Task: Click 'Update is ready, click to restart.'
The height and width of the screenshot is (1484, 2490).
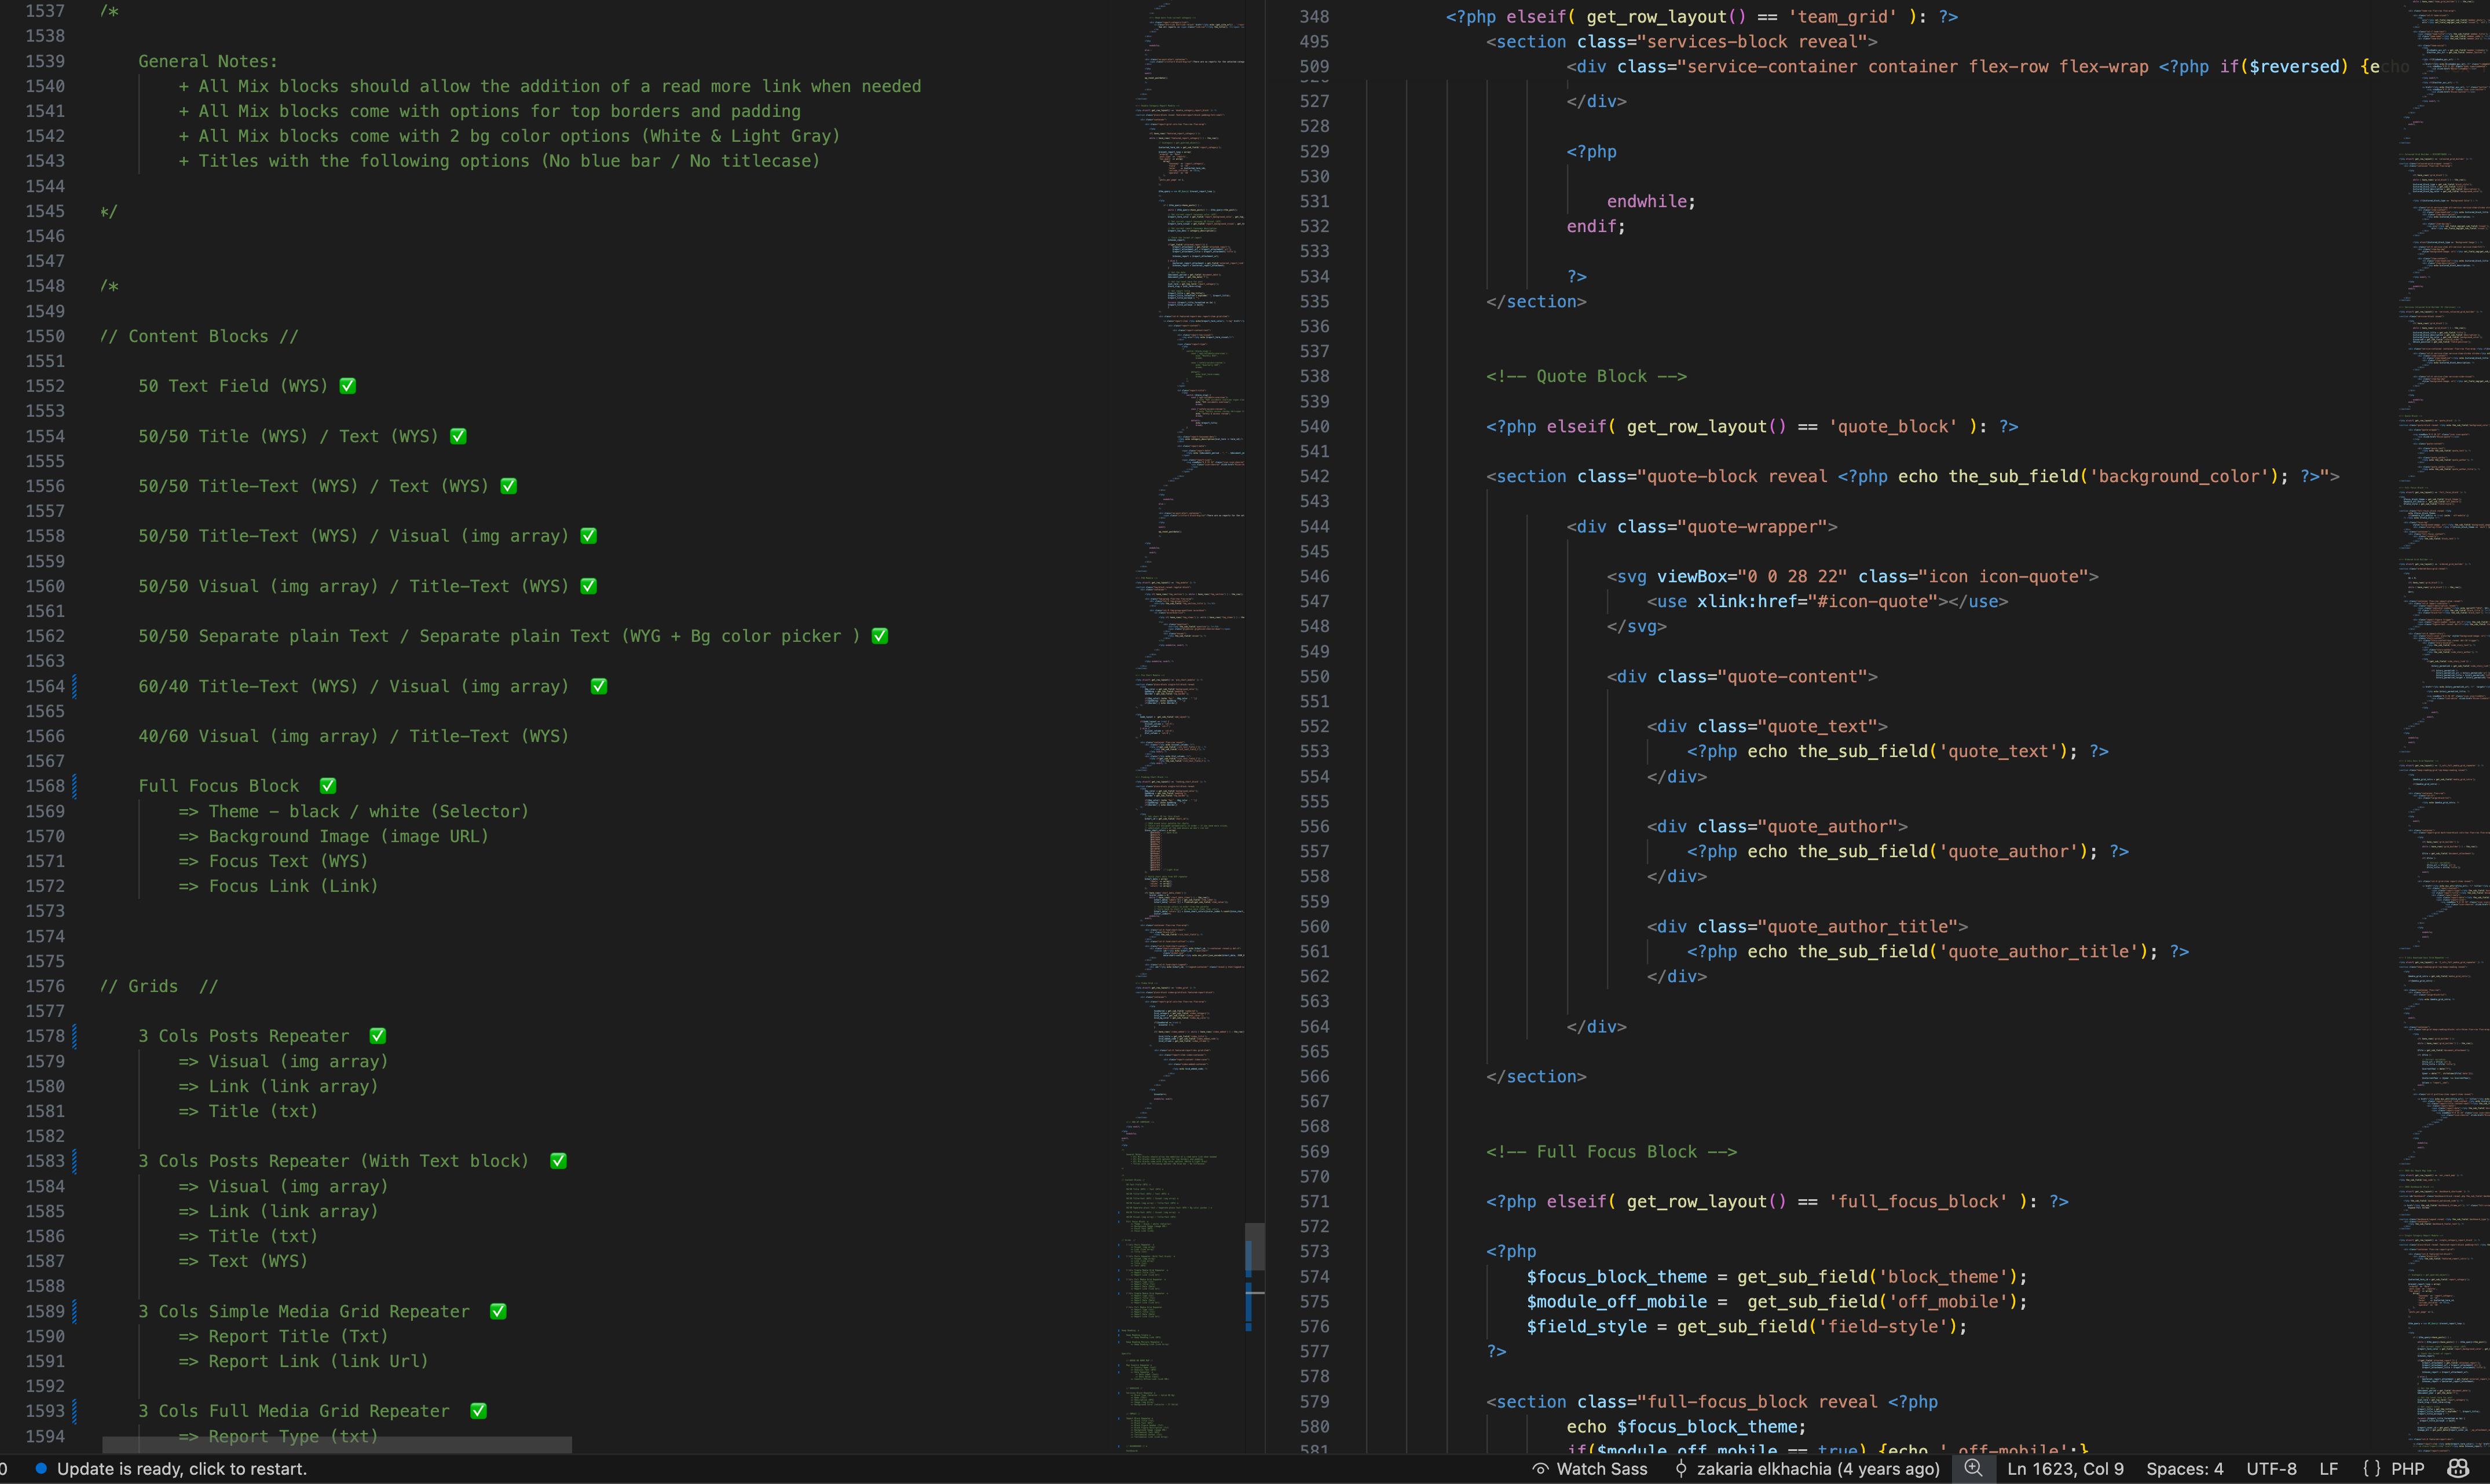Action: (182, 1469)
